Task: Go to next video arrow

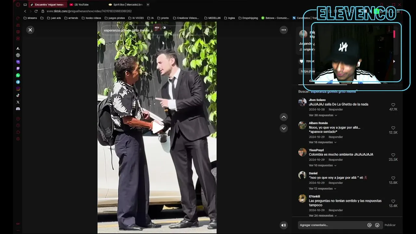Action: pyautogui.click(x=284, y=128)
